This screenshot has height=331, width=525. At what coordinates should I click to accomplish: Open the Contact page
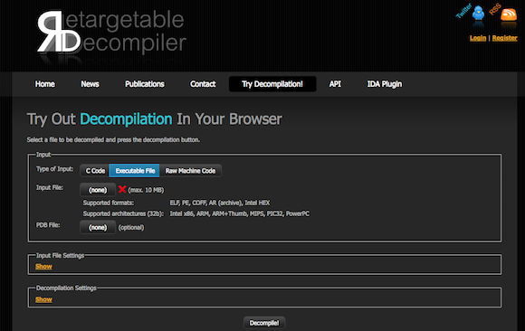(203, 84)
